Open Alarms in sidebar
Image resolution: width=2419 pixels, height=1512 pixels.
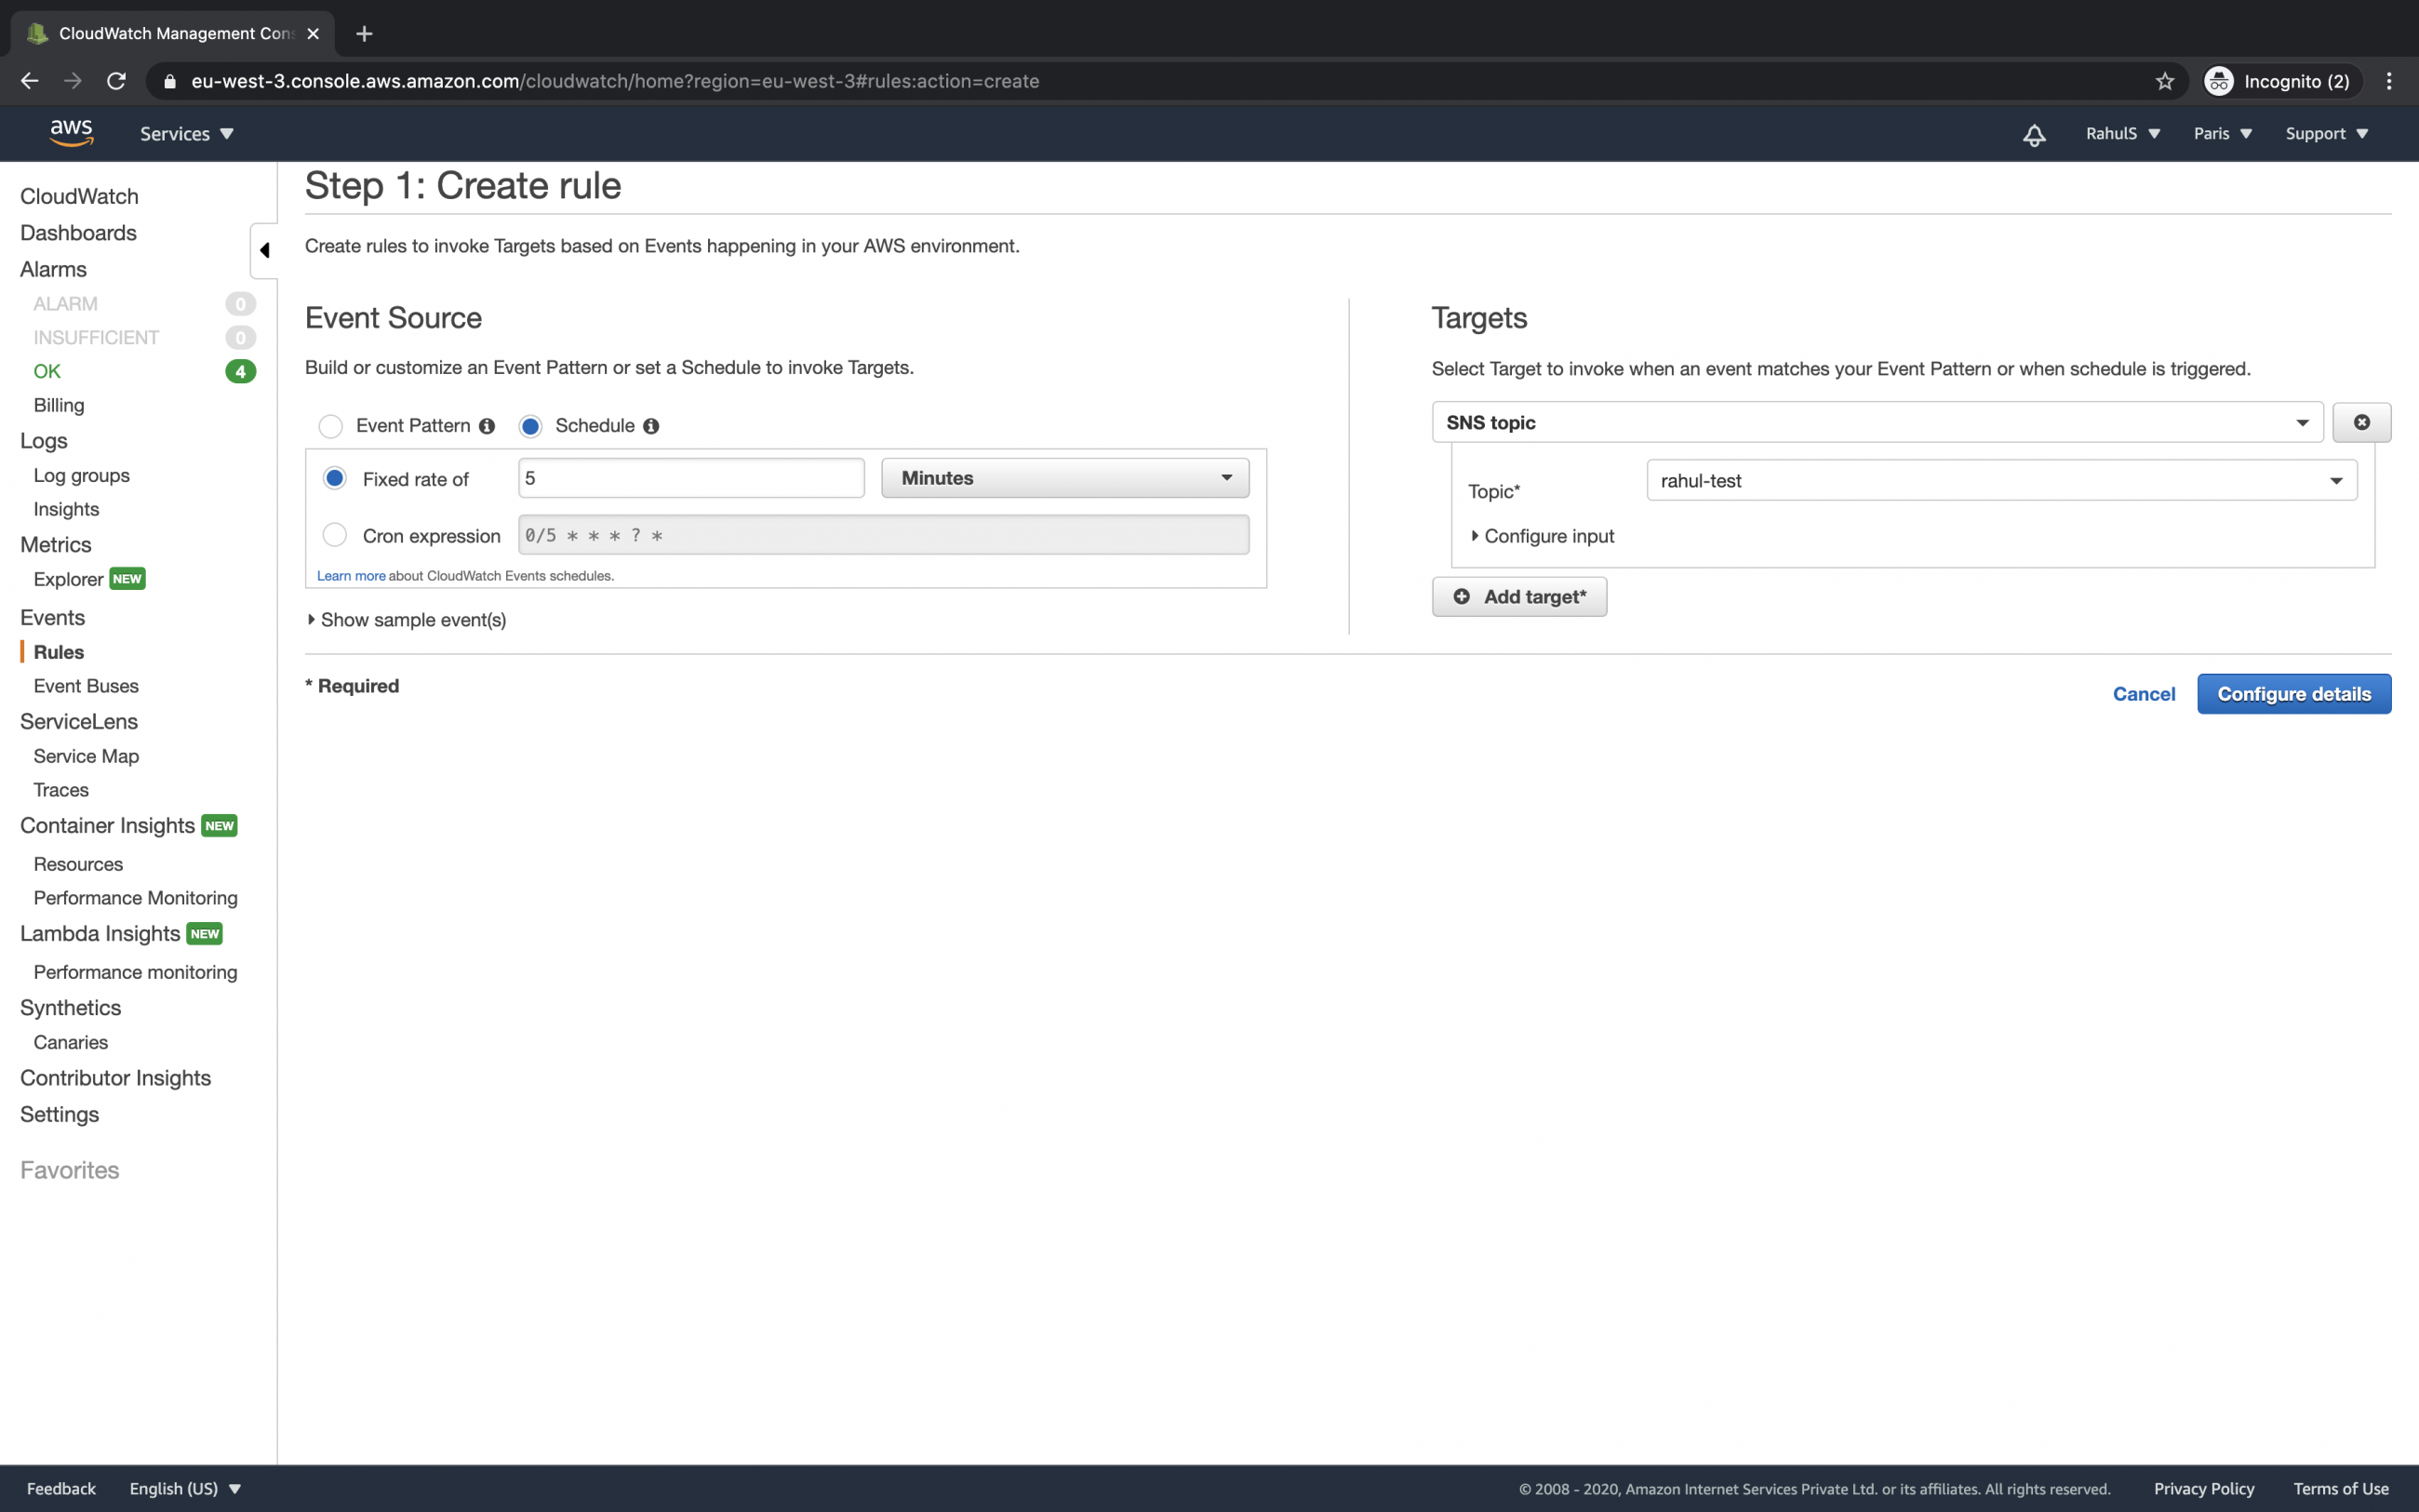tap(53, 269)
